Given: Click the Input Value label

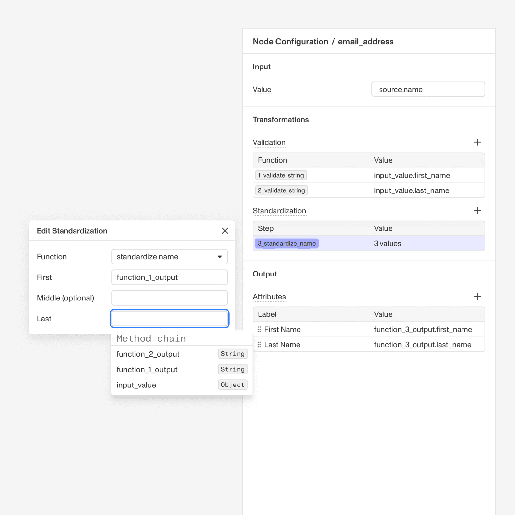Looking at the screenshot, I should [x=262, y=89].
